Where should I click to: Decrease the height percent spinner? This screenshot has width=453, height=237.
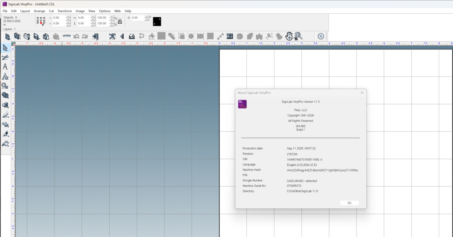click(x=112, y=25)
